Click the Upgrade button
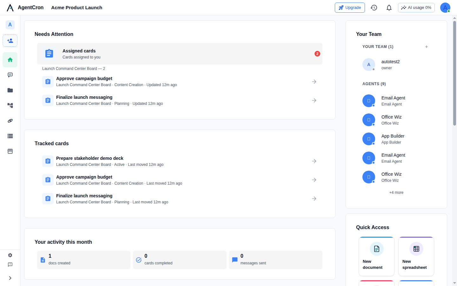Image resolution: width=457 pixels, height=286 pixels. [350, 8]
